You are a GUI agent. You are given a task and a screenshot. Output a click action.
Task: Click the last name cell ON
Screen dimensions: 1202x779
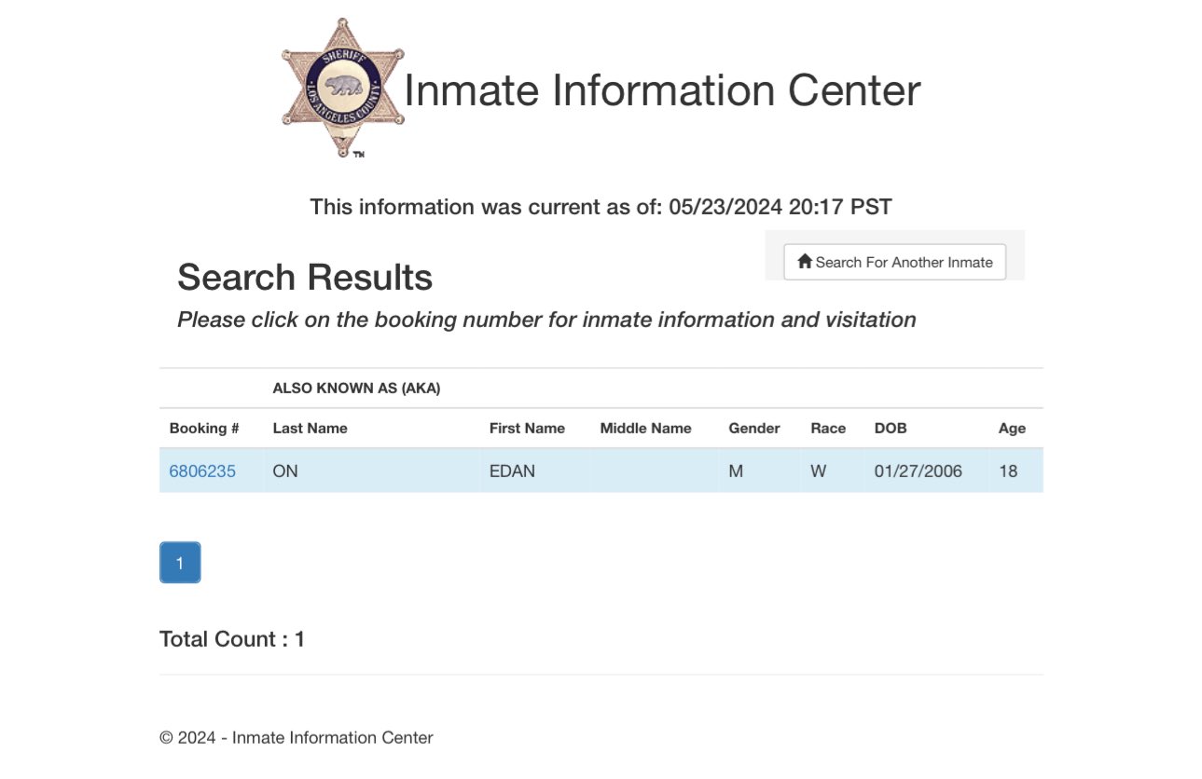click(285, 471)
